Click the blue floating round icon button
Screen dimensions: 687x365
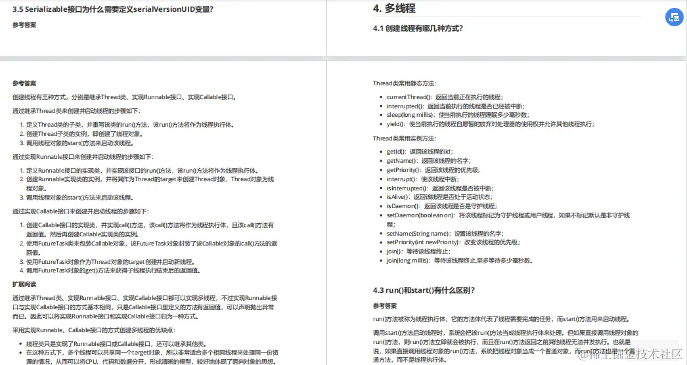click(675, 18)
